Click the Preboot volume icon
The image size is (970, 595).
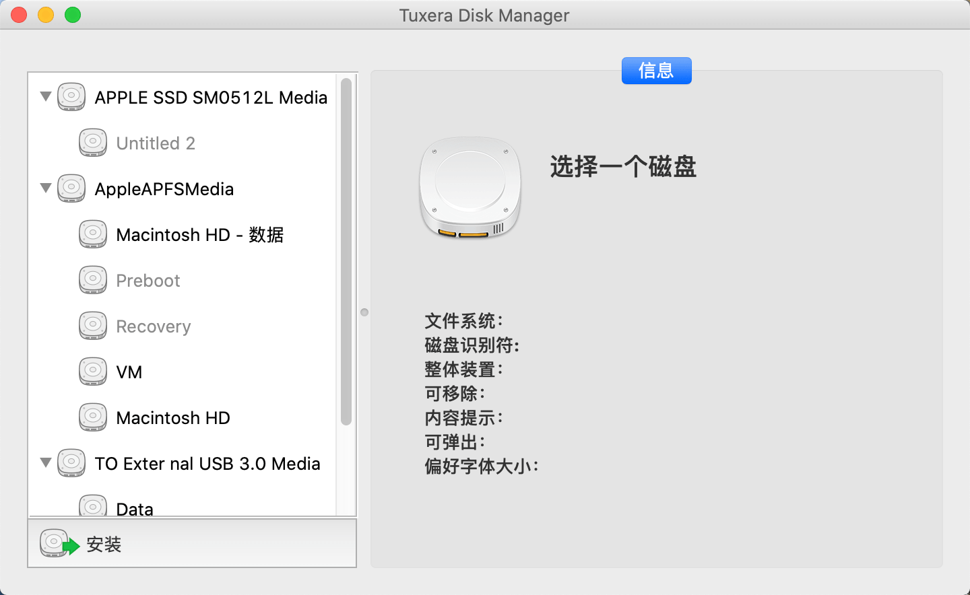(93, 280)
